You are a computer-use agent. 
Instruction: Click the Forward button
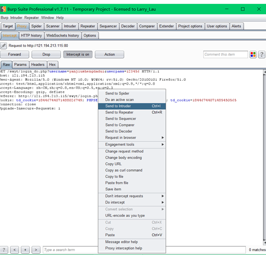click(x=14, y=55)
